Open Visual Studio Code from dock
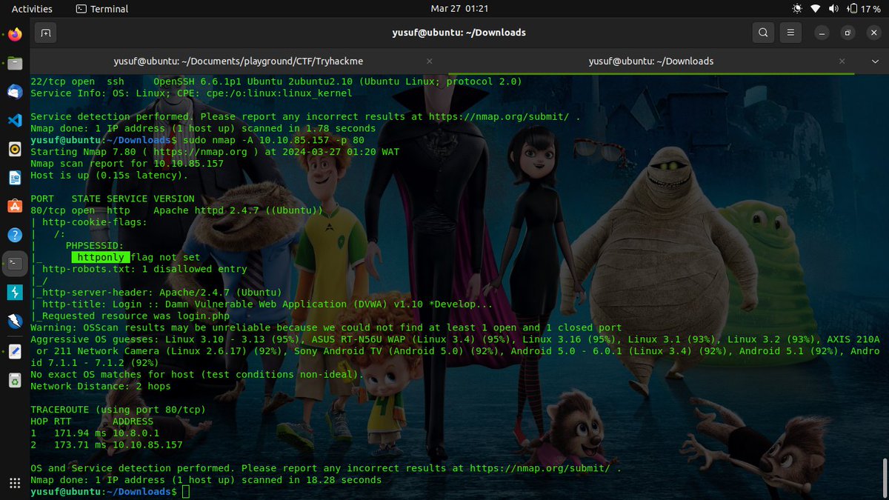This screenshot has width=889, height=500. (x=15, y=121)
